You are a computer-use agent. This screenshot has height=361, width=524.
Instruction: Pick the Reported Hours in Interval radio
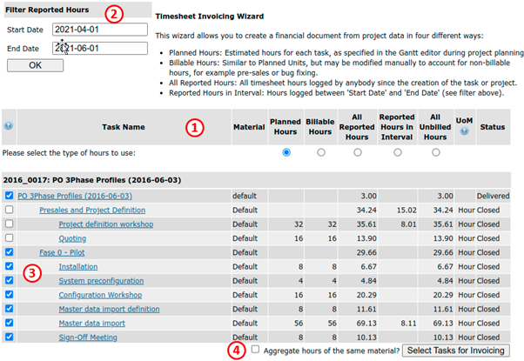(x=397, y=152)
